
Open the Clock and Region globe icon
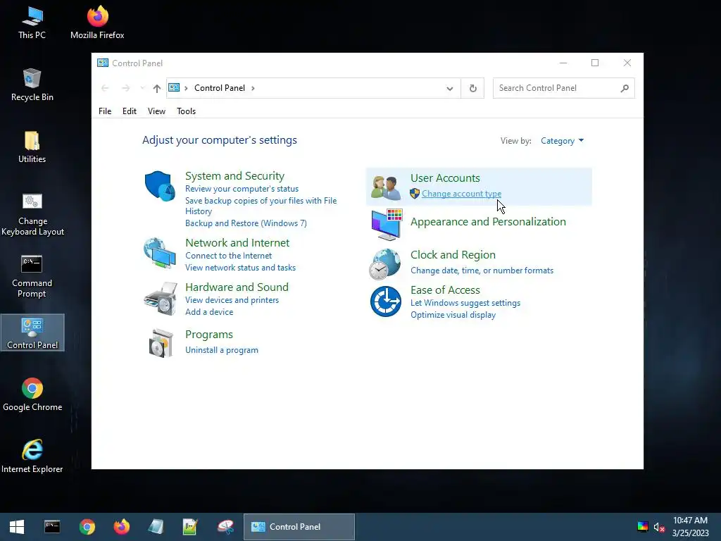[x=385, y=264]
